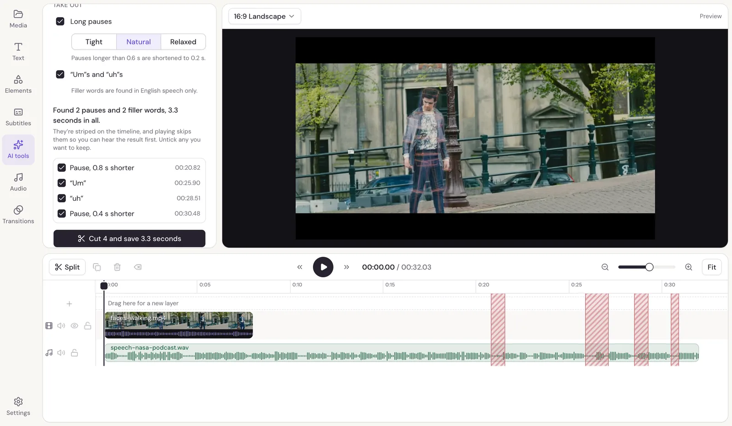Lock the video track

[x=88, y=326]
